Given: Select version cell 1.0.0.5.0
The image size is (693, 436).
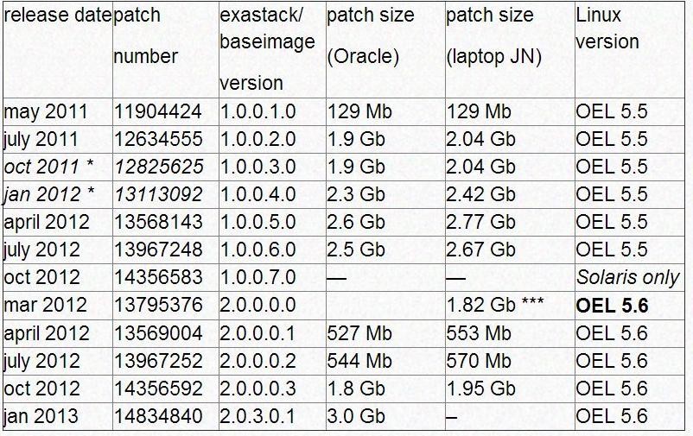Looking at the screenshot, I should click(x=257, y=222).
